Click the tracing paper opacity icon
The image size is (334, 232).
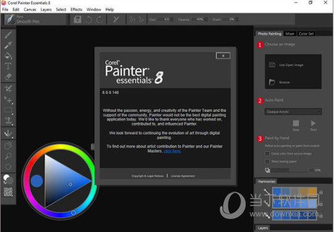click(267, 170)
